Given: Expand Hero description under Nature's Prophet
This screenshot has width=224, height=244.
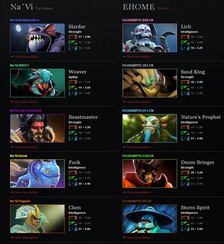Looking at the screenshot, I should point(137,147).
